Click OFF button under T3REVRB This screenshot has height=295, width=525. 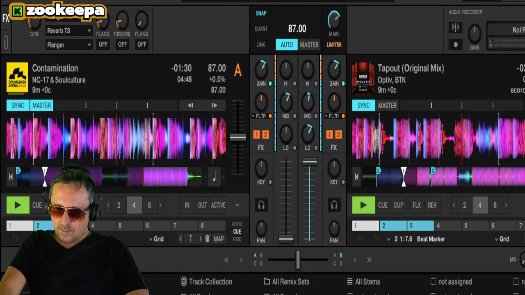(122, 44)
